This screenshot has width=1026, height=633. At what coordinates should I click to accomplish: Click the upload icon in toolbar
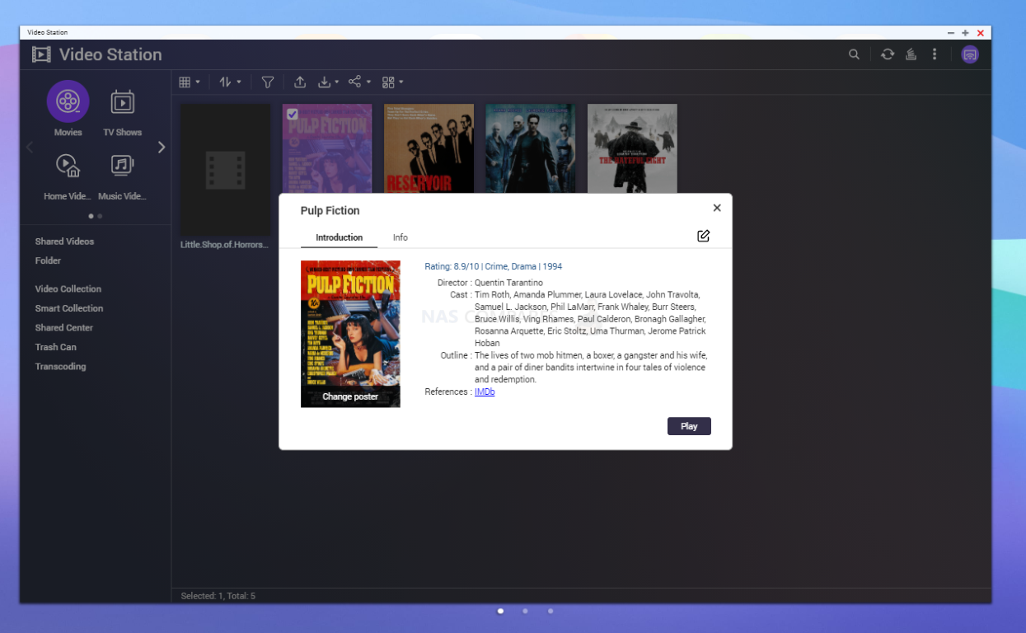[x=300, y=82]
